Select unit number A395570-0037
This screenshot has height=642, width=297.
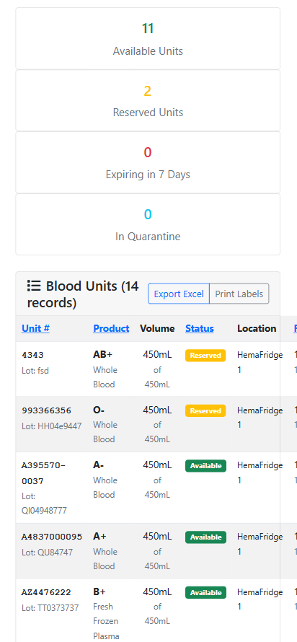click(x=43, y=473)
